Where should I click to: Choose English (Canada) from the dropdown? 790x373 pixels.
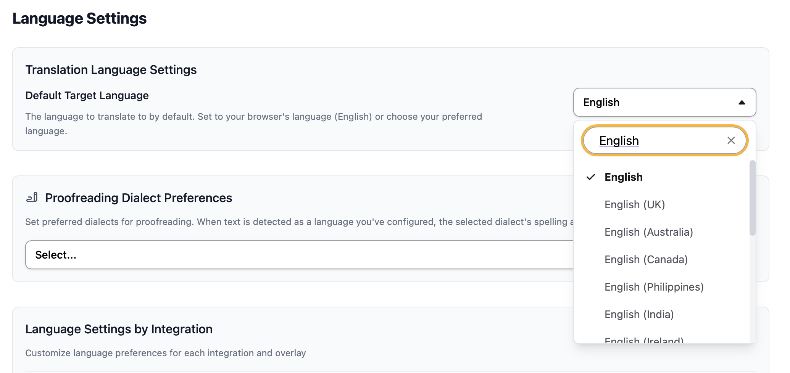tap(646, 259)
